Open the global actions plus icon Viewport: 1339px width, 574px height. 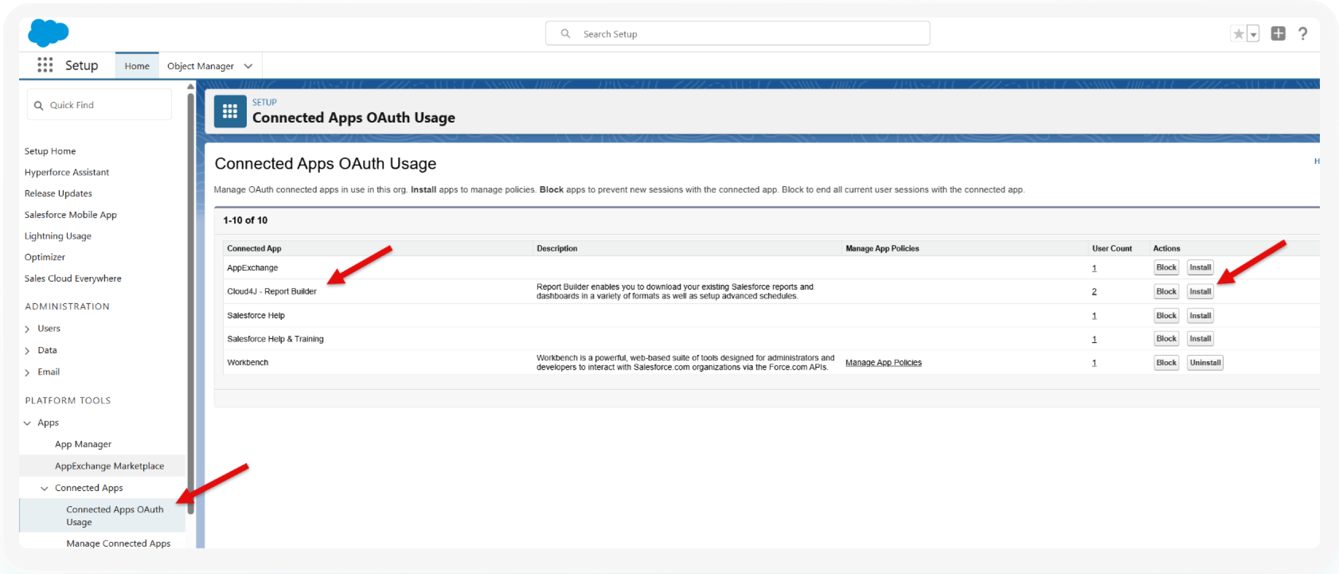(x=1278, y=33)
